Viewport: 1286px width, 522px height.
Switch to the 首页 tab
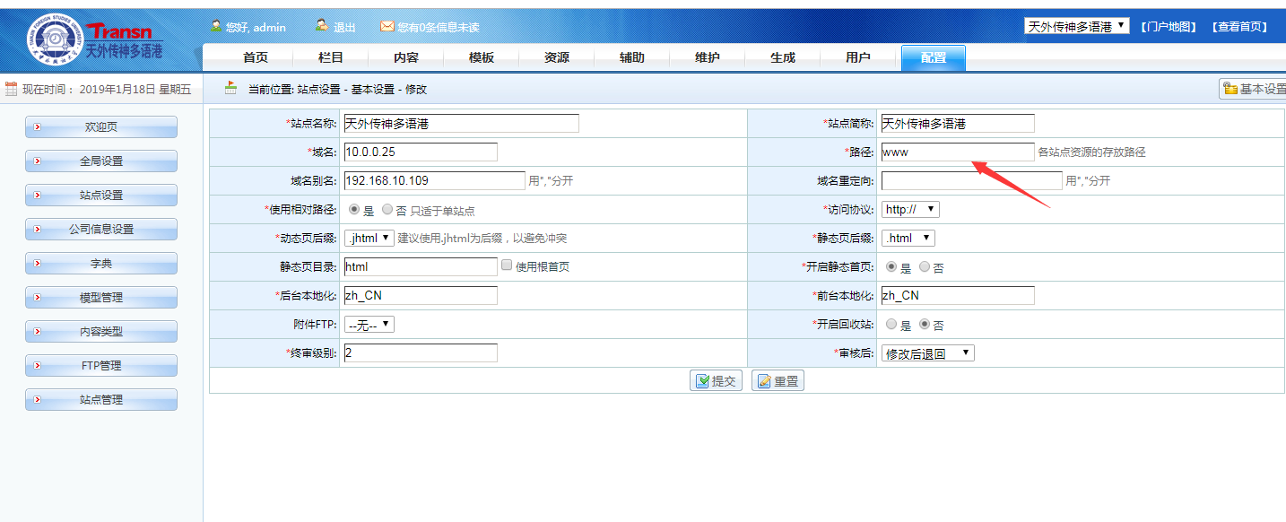[256, 57]
